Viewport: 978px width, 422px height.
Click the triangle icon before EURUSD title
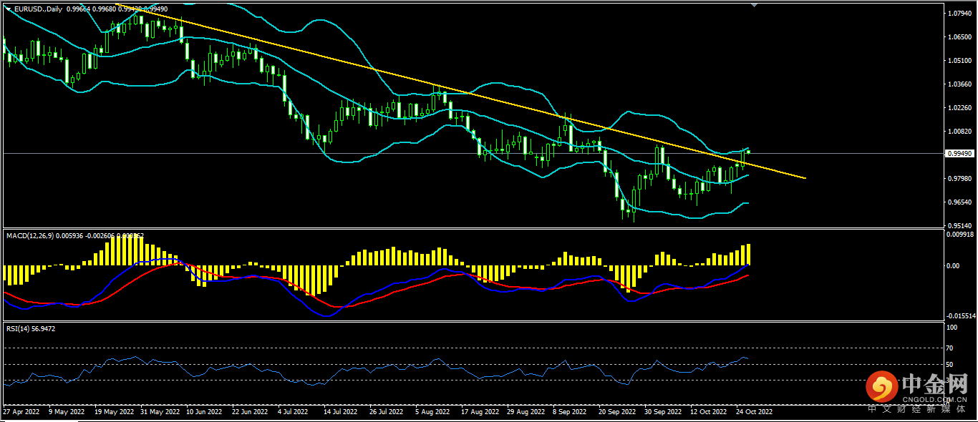tap(8, 9)
